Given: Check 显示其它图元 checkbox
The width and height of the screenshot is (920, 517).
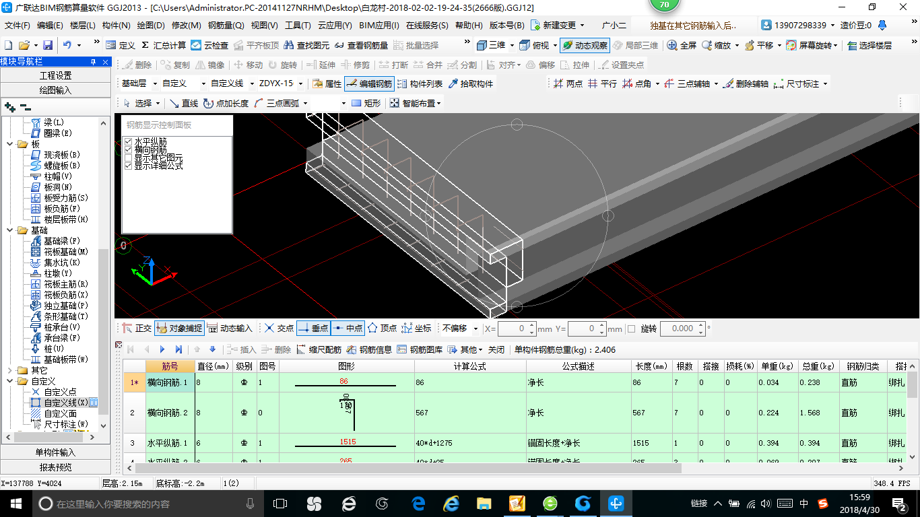Looking at the screenshot, I should point(128,158).
